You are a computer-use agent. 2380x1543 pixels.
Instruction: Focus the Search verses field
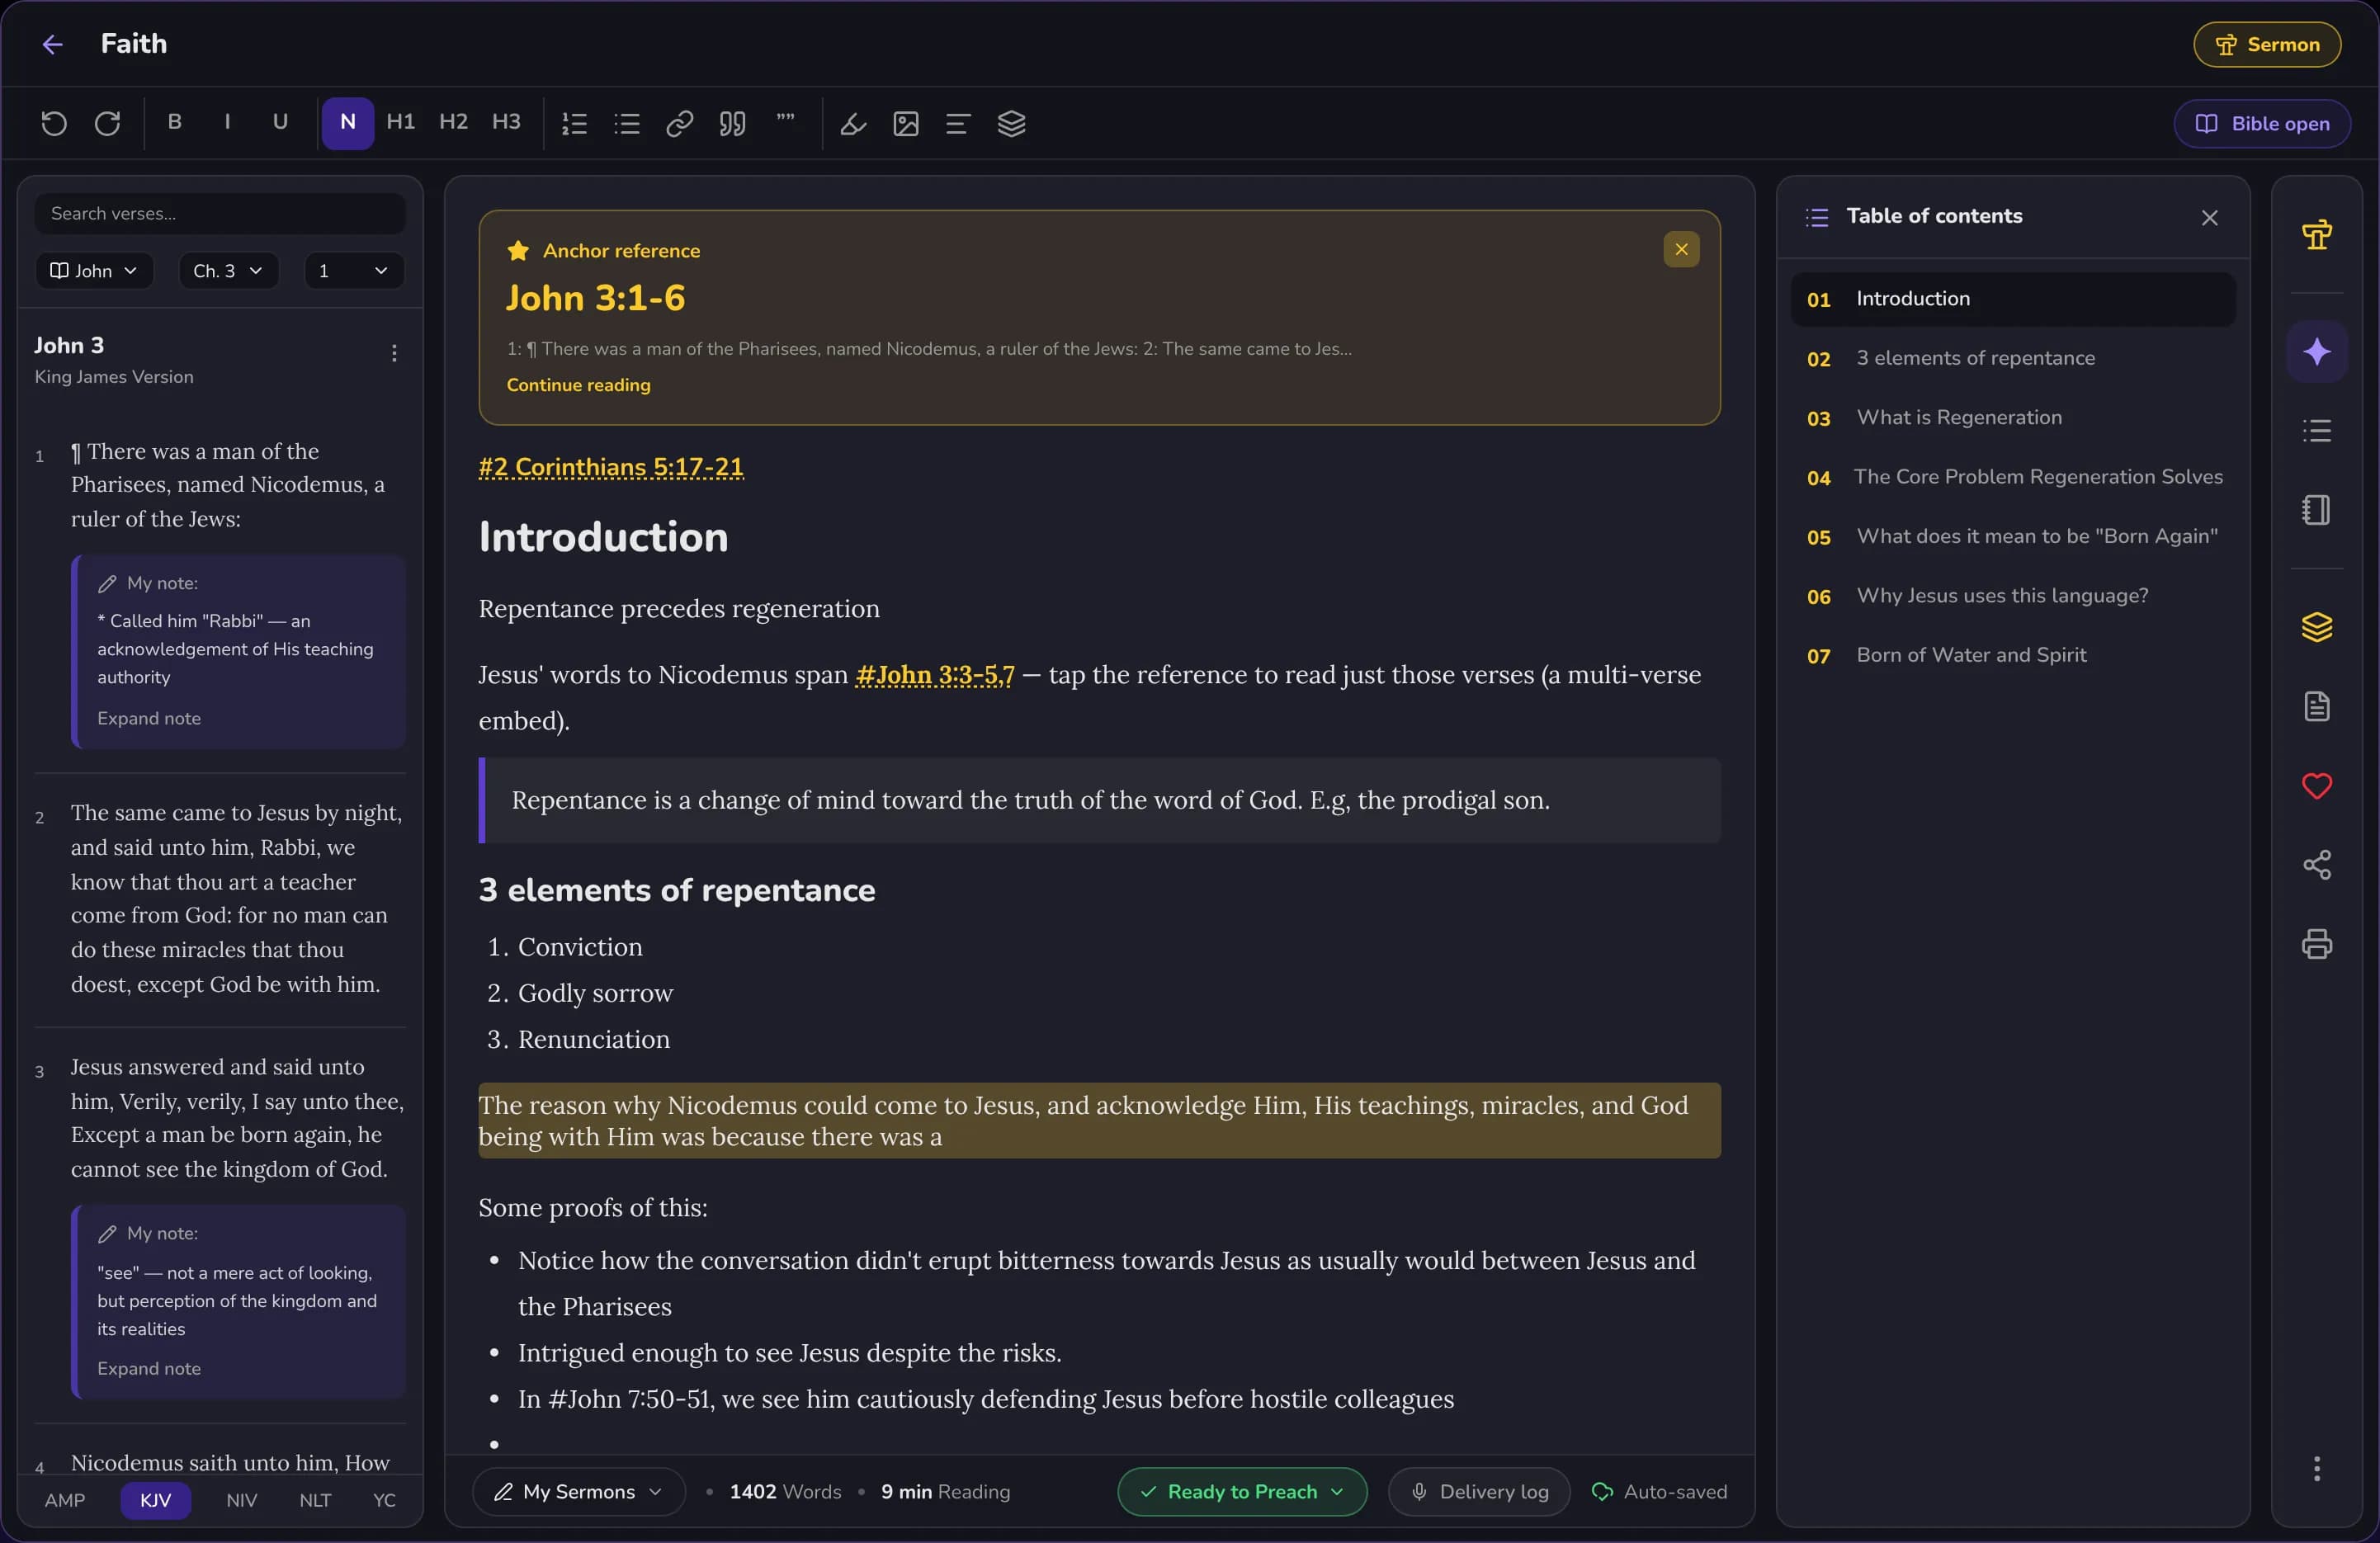tap(220, 213)
